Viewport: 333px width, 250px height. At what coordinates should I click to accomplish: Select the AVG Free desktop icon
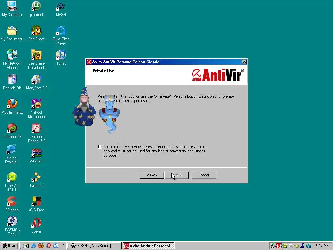pyautogui.click(x=36, y=204)
